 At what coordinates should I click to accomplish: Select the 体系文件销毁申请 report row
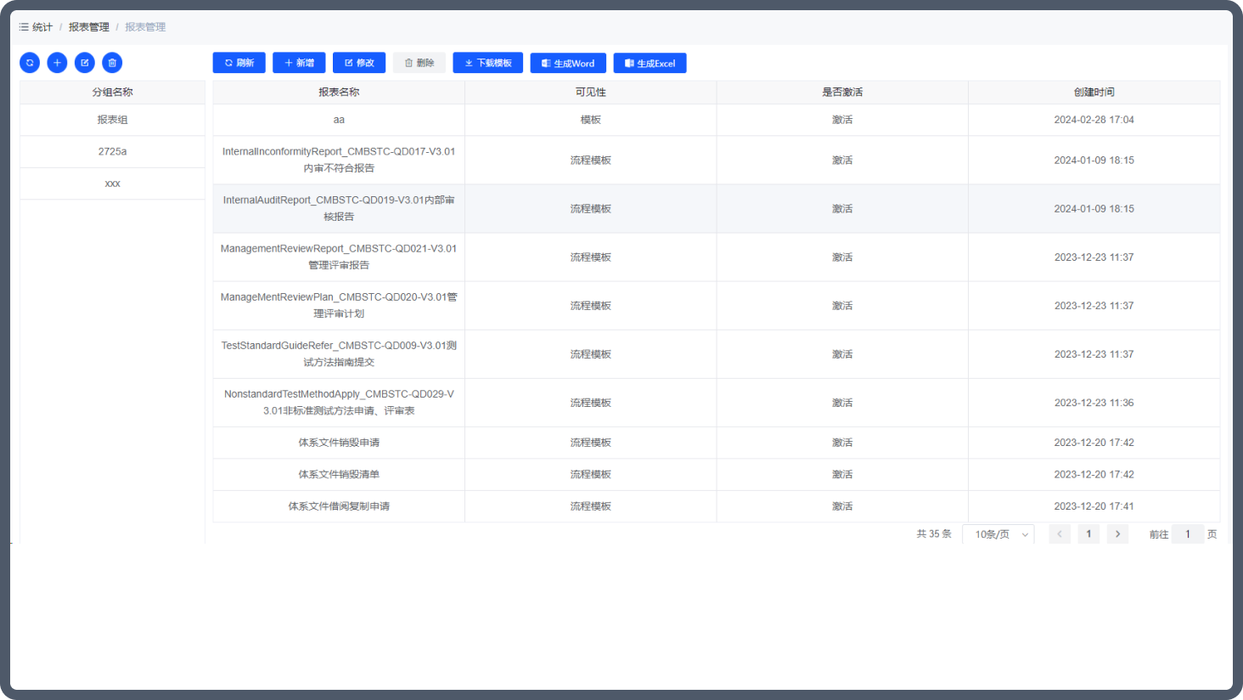click(x=717, y=443)
